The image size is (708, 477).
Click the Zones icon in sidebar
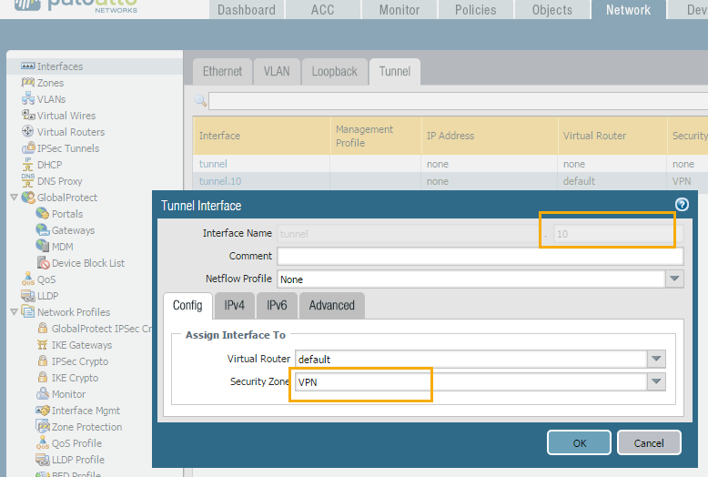(x=27, y=83)
